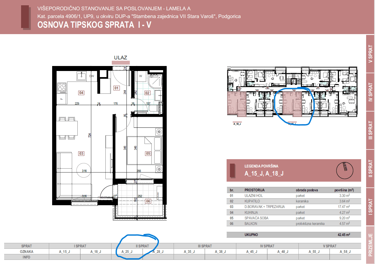The height and width of the screenshot is (264, 375).
Task: Click the 42.45 m² total area value
Action: (x=344, y=235)
